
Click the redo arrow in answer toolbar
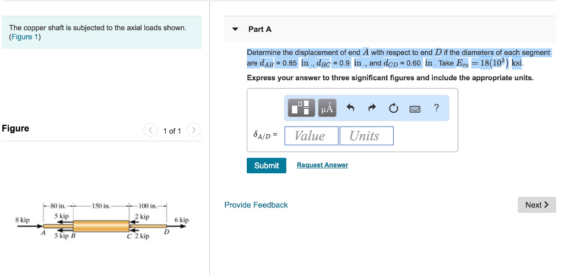coord(372,108)
